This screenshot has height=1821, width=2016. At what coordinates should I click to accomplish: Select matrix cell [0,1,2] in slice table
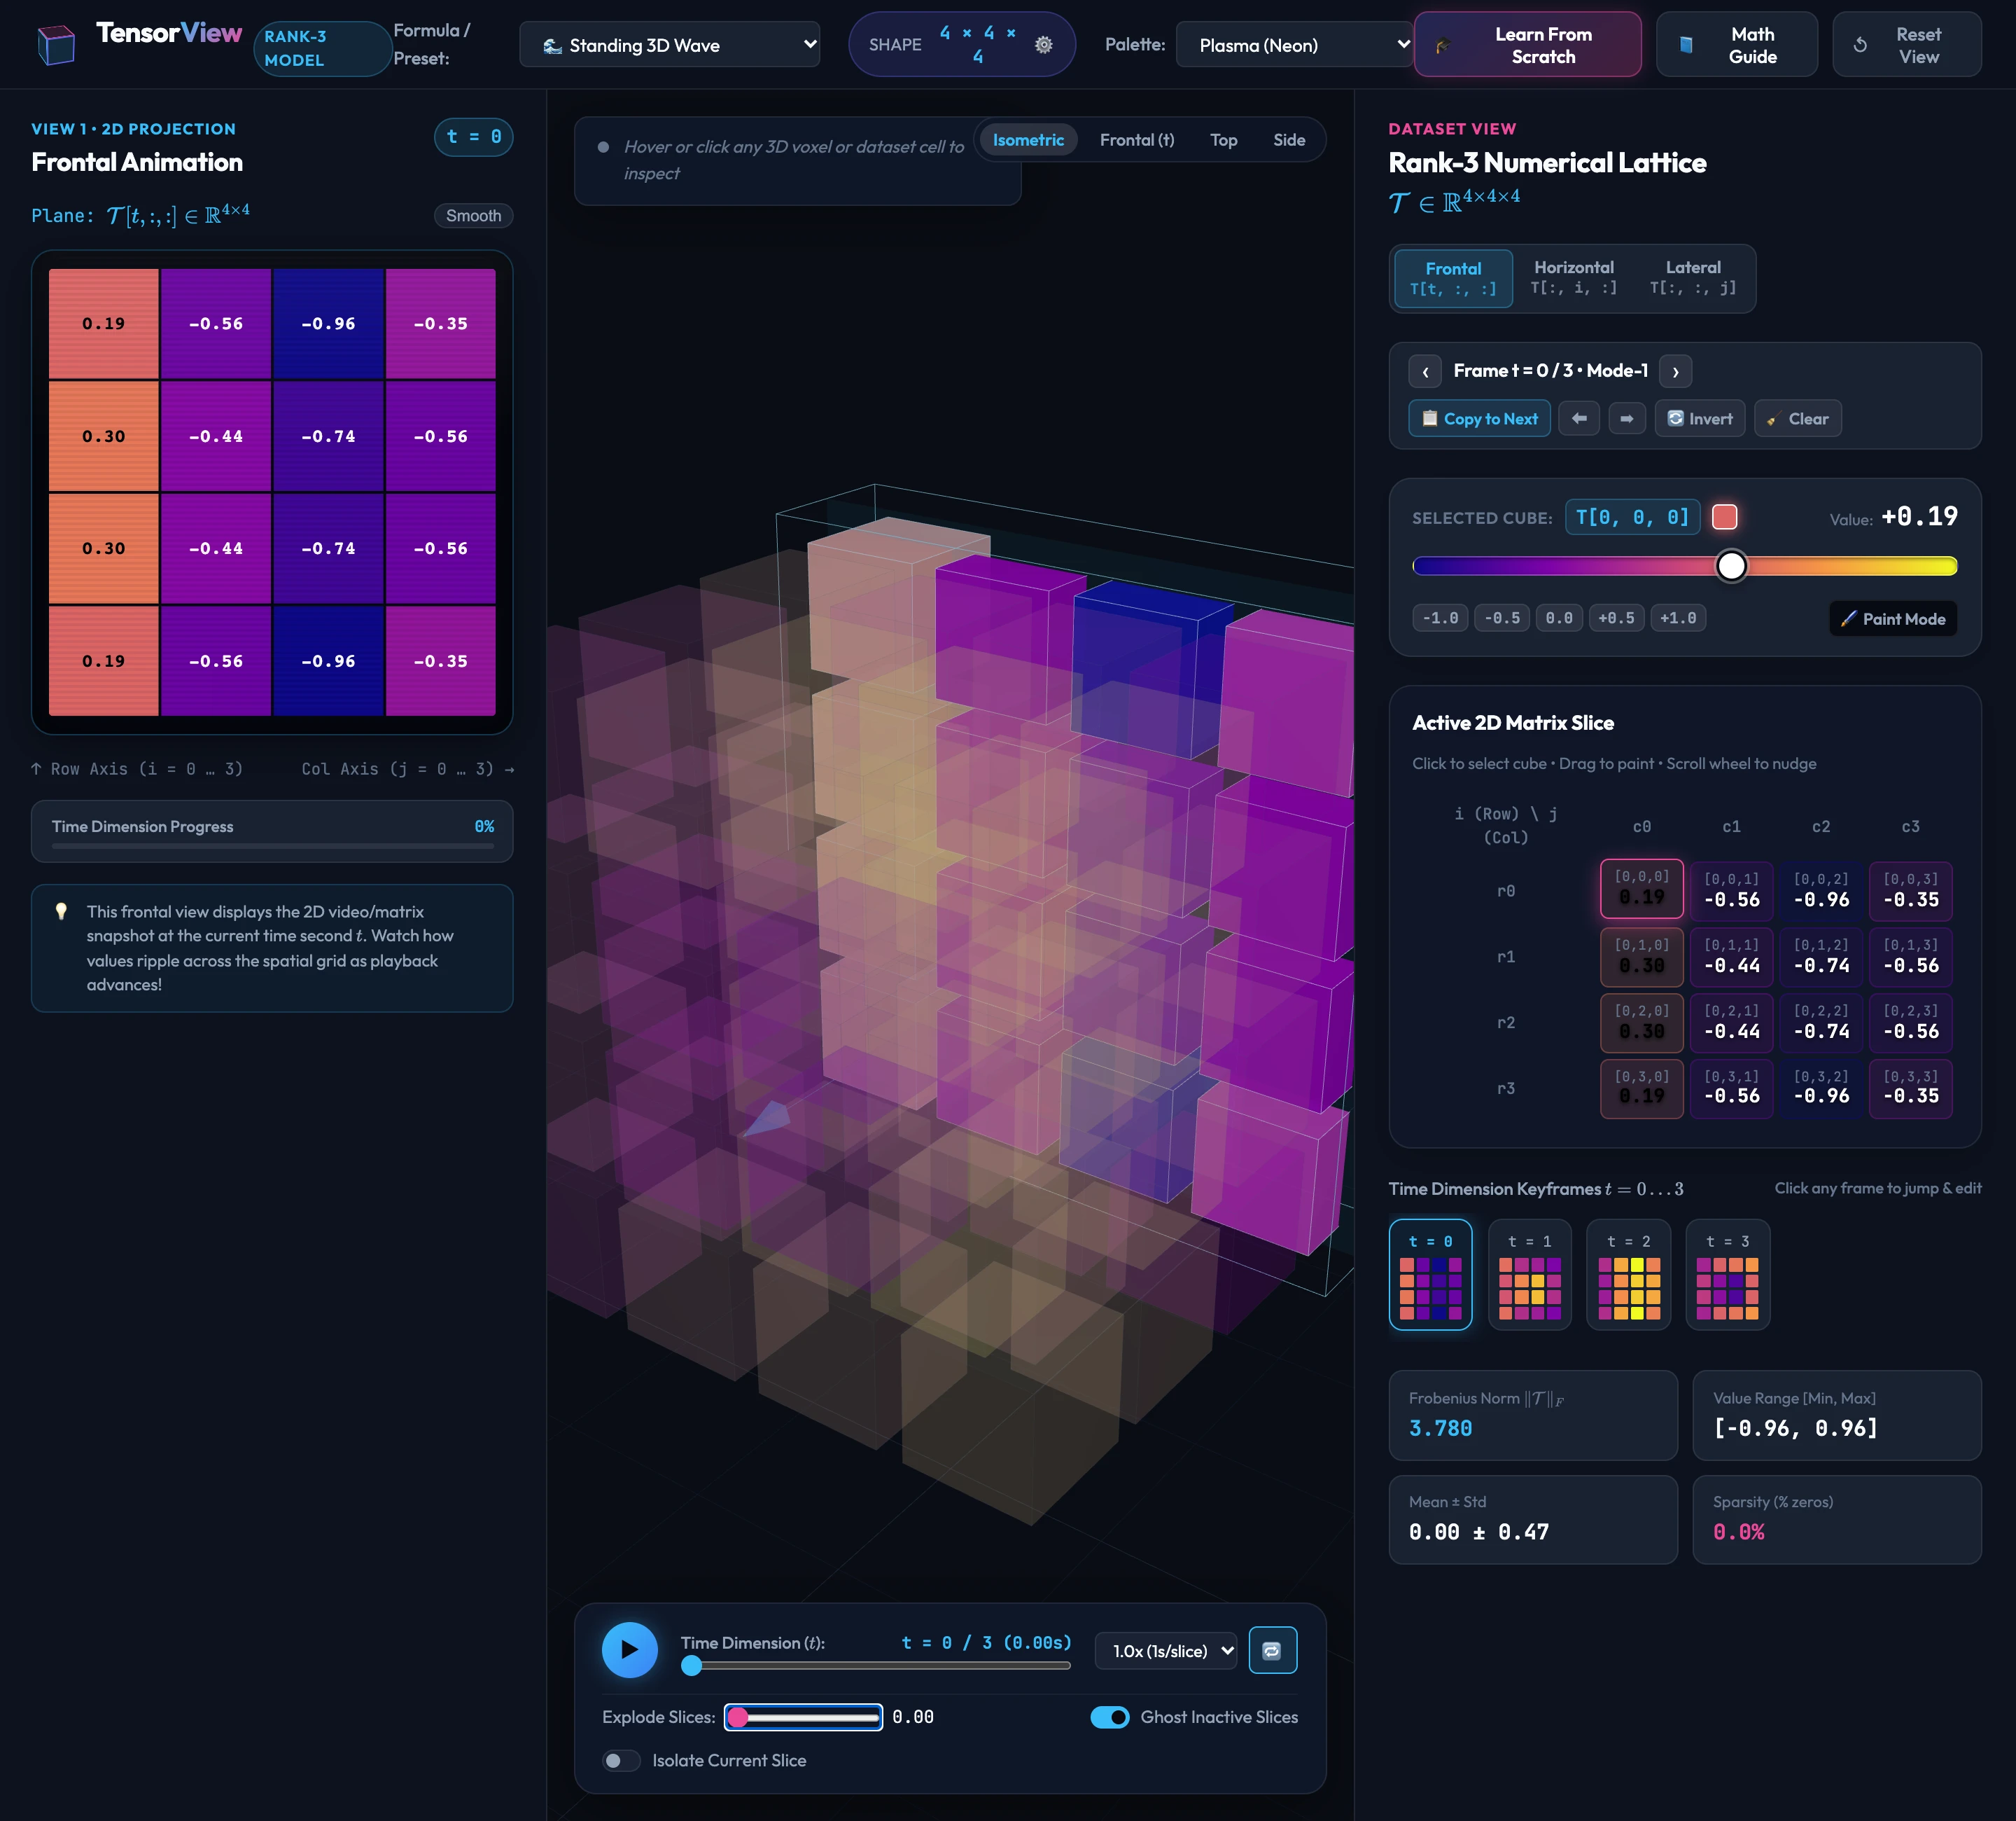[x=1821, y=957]
